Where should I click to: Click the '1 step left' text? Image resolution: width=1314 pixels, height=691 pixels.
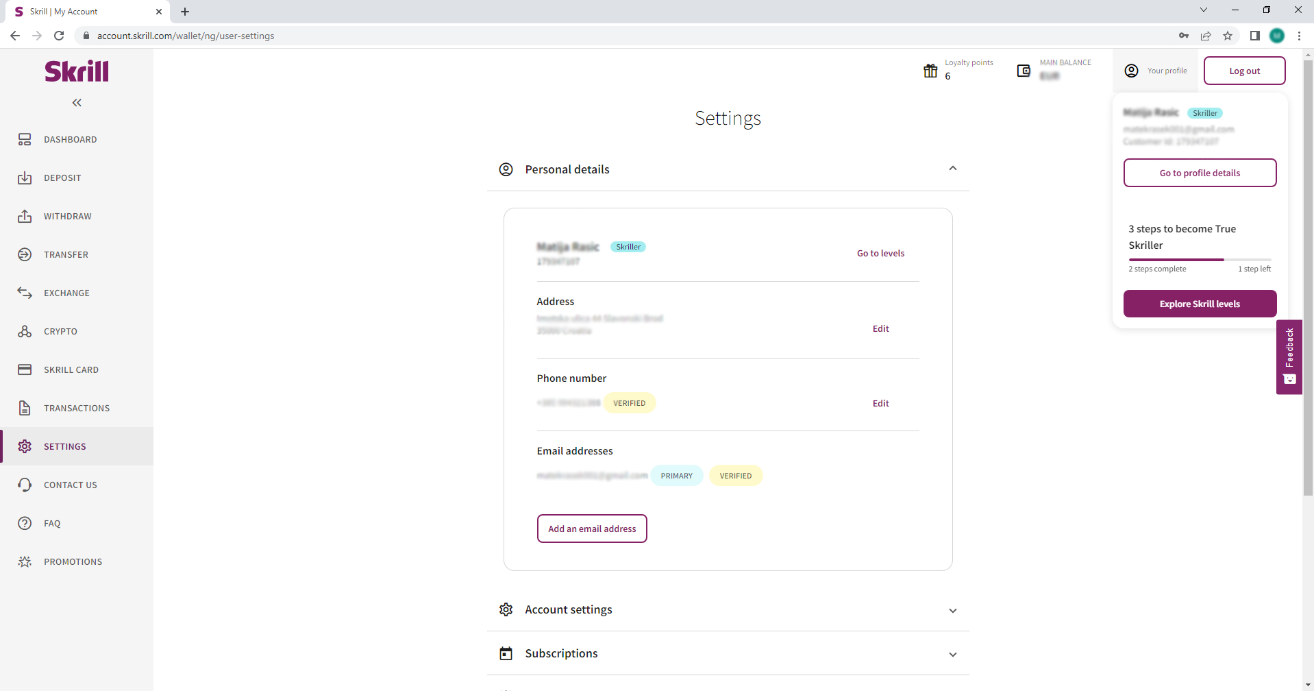[x=1254, y=269]
